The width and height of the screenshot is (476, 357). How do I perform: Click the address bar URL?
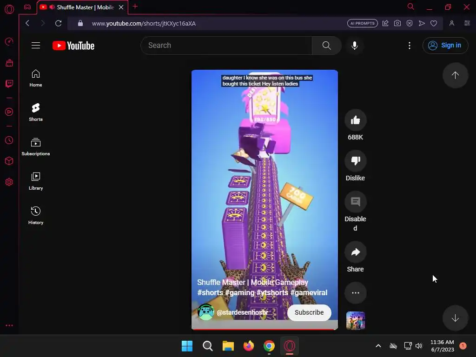click(144, 23)
